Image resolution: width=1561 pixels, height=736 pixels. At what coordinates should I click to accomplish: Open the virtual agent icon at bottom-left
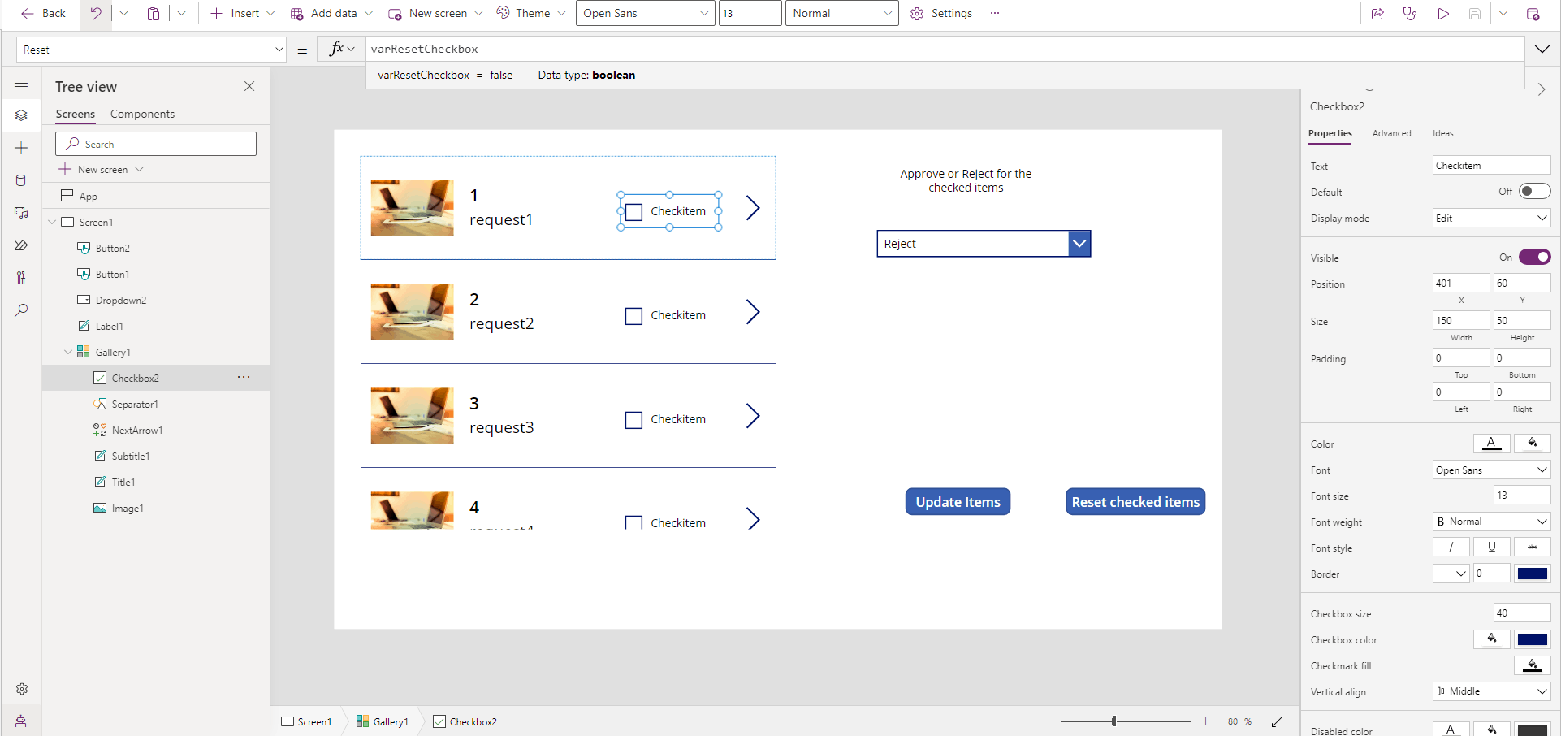pos(21,721)
